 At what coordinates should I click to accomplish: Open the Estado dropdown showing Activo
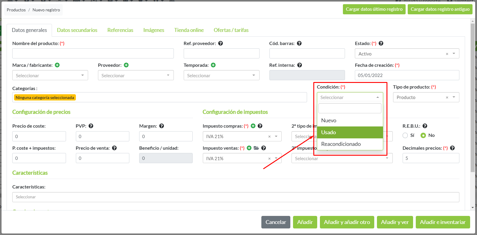coord(403,54)
